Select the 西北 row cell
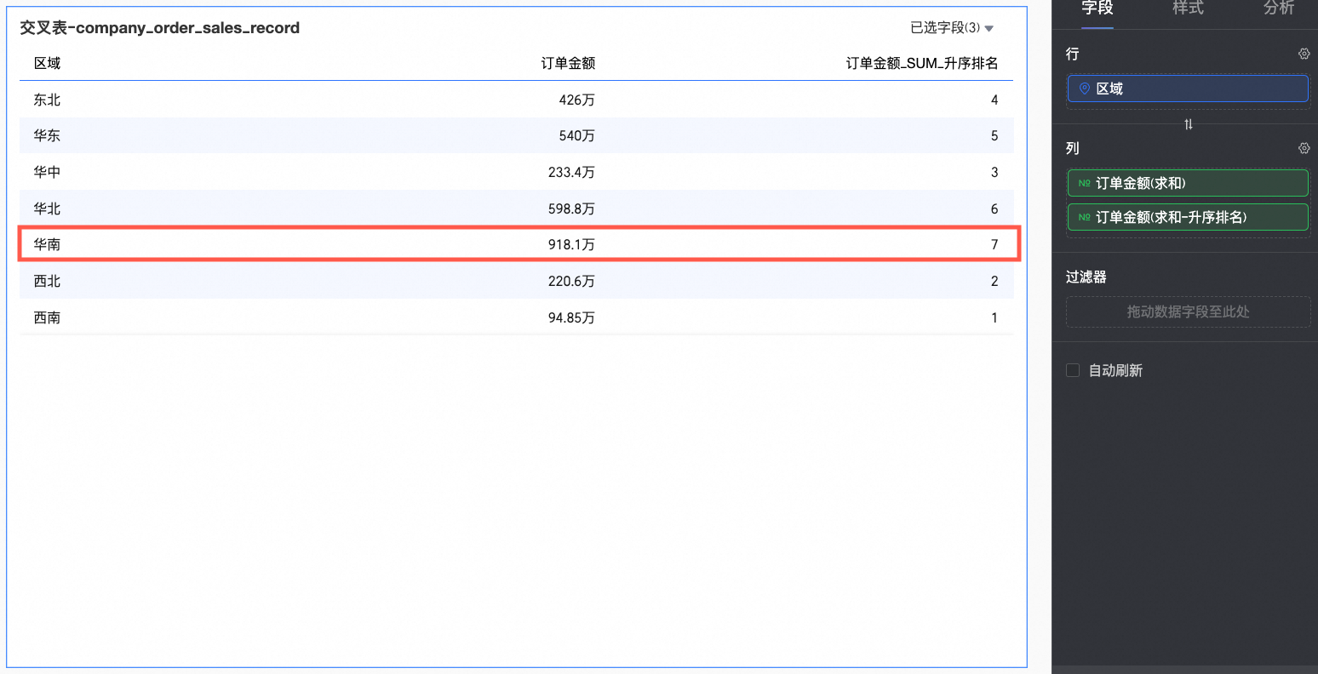The width and height of the screenshot is (1318, 674). click(47, 281)
